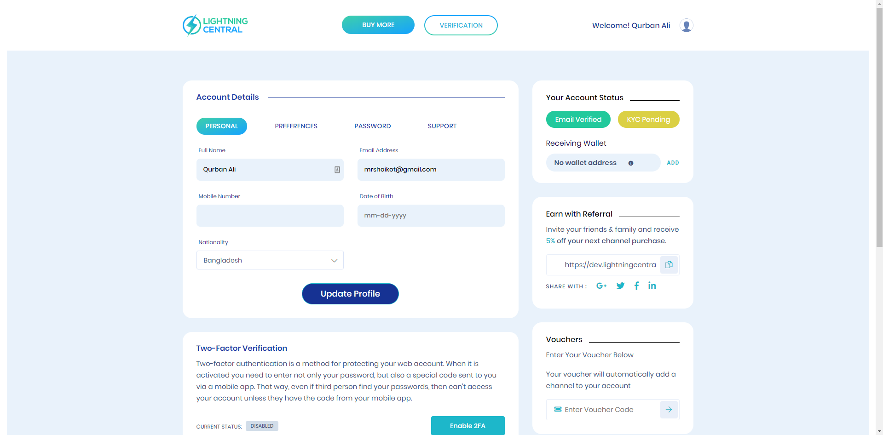Switch to the Password tab
Screen dimensions: 883x435
point(372,126)
